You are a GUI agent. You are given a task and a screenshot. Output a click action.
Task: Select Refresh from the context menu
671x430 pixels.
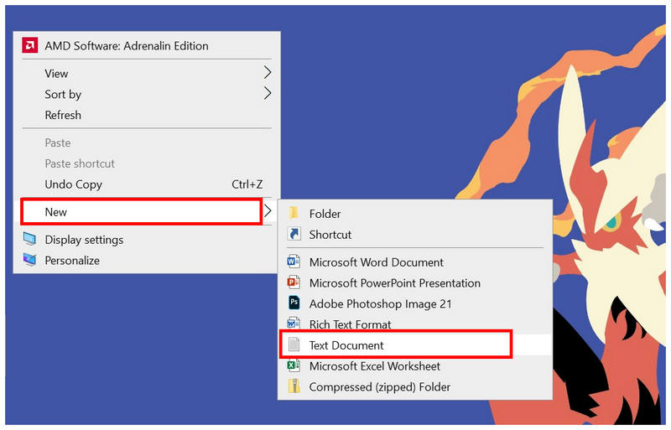click(63, 115)
